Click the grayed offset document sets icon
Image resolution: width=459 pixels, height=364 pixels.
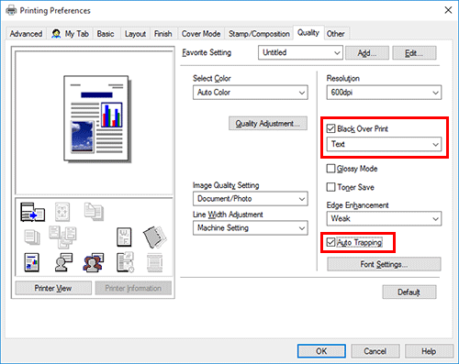point(62,237)
